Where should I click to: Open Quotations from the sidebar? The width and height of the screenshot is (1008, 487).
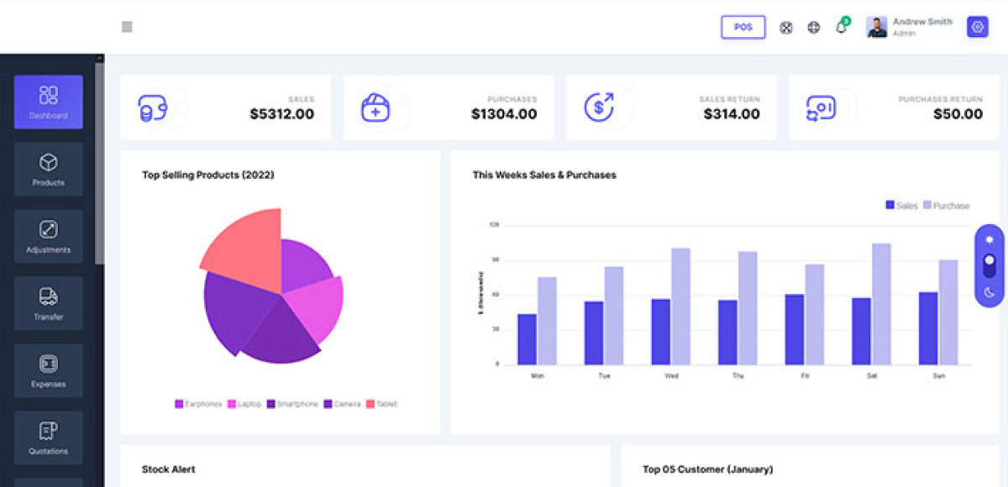point(49,437)
